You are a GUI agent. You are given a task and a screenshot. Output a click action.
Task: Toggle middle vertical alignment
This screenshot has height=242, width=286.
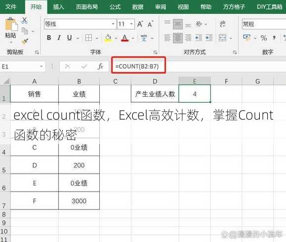pyautogui.click(x=178, y=24)
